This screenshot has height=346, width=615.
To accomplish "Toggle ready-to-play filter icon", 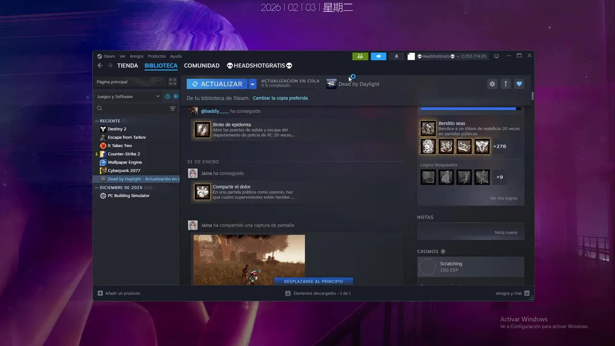I will tap(176, 97).
